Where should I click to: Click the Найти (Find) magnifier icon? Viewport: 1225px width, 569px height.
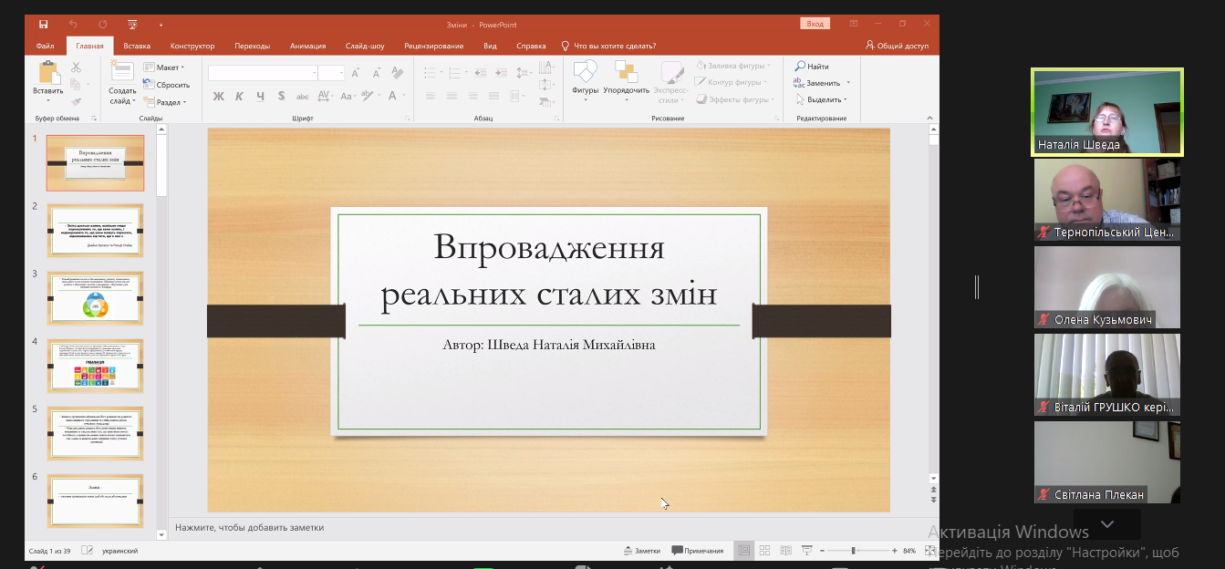point(800,67)
